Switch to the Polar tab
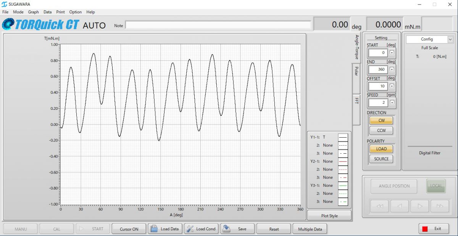458x236 pixels. (356, 71)
